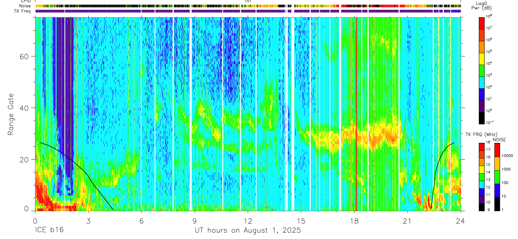Click the x-axis tick label '15'
This screenshot has width=518, height=239.
(301, 221)
